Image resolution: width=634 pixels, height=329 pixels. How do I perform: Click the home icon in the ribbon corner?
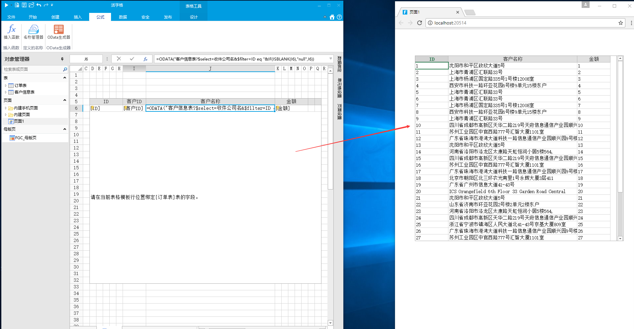click(332, 17)
